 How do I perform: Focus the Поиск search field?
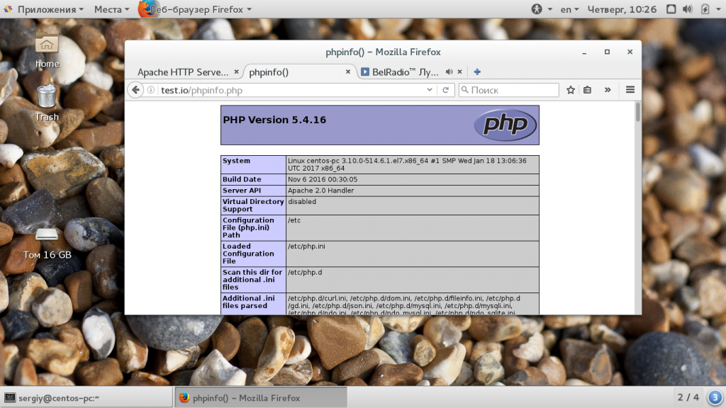point(509,90)
